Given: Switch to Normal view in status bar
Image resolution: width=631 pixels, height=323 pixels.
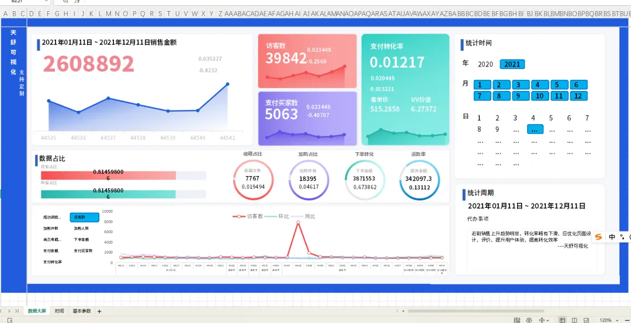Looking at the screenshot, I should [563, 320].
